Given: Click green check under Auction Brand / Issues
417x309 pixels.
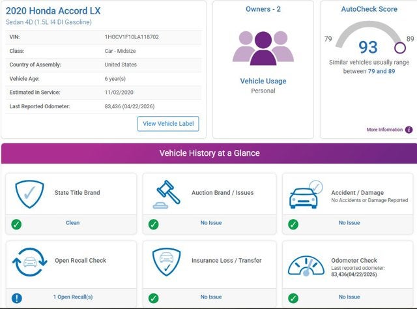Looking at the screenshot, I should [x=154, y=224].
